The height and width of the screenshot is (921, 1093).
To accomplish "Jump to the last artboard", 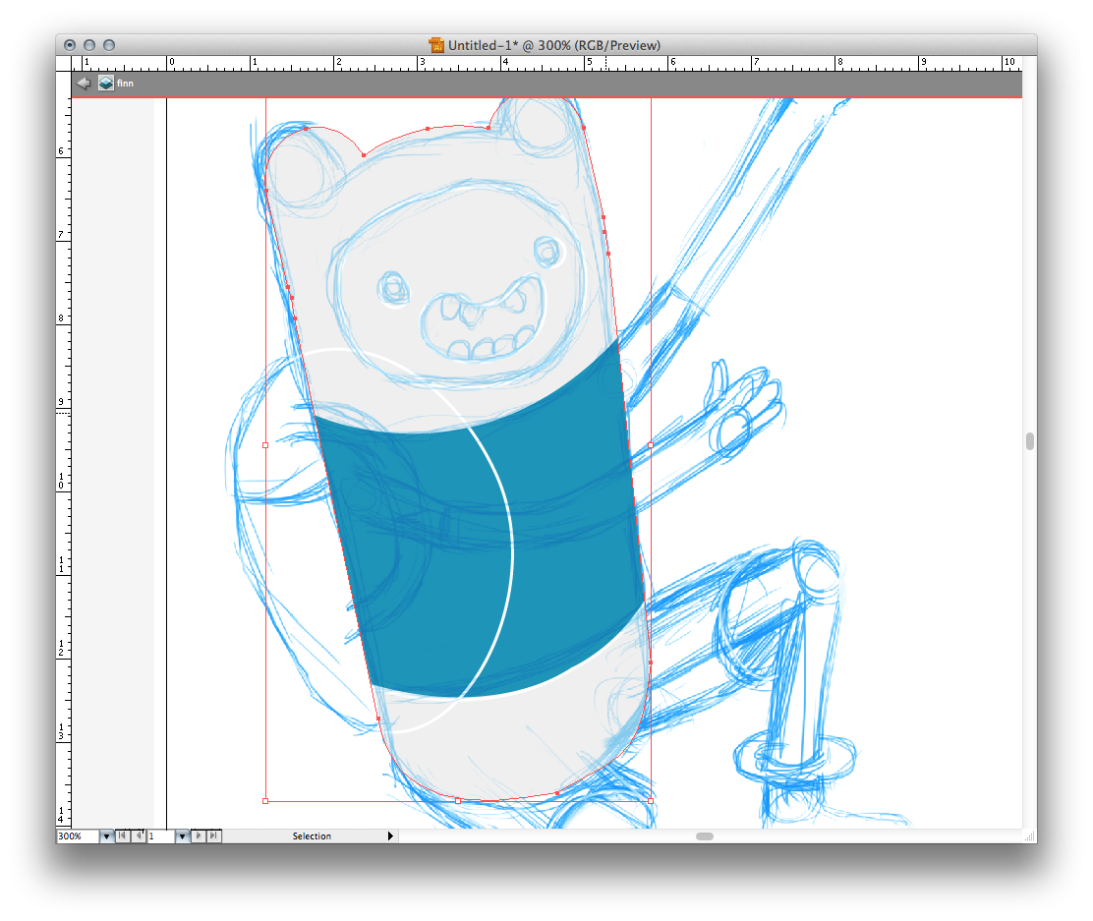I will click(x=214, y=836).
